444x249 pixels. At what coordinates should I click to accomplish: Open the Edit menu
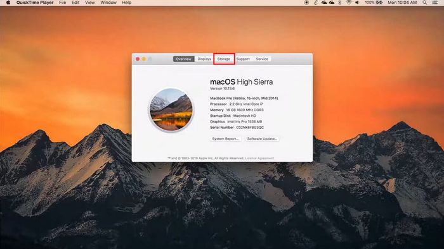pos(75,3)
